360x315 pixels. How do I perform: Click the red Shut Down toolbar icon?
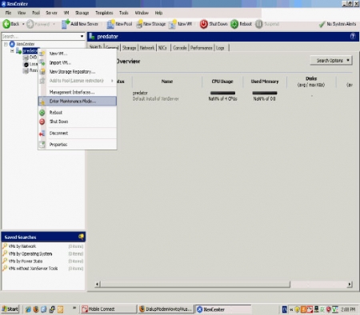(204, 24)
